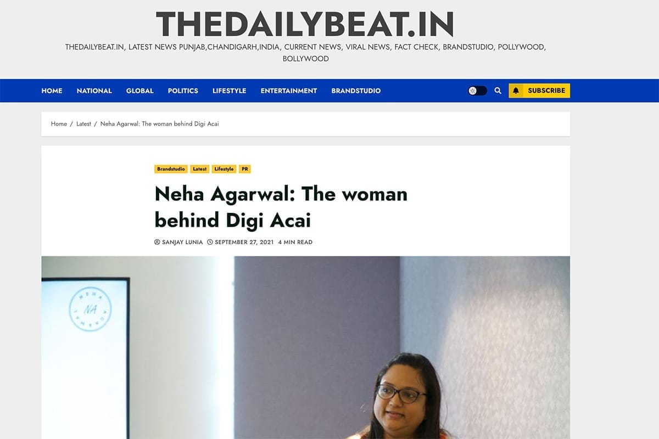Select Lifestyle in the navigation bar
This screenshot has height=439, width=659.
pyautogui.click(x=230, y=91)
